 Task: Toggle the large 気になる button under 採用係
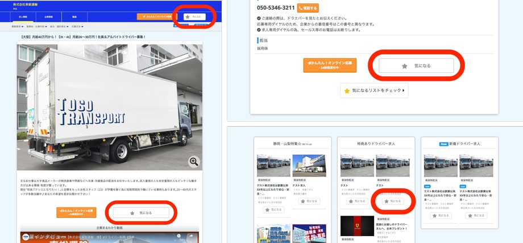(x=416, y=66)
